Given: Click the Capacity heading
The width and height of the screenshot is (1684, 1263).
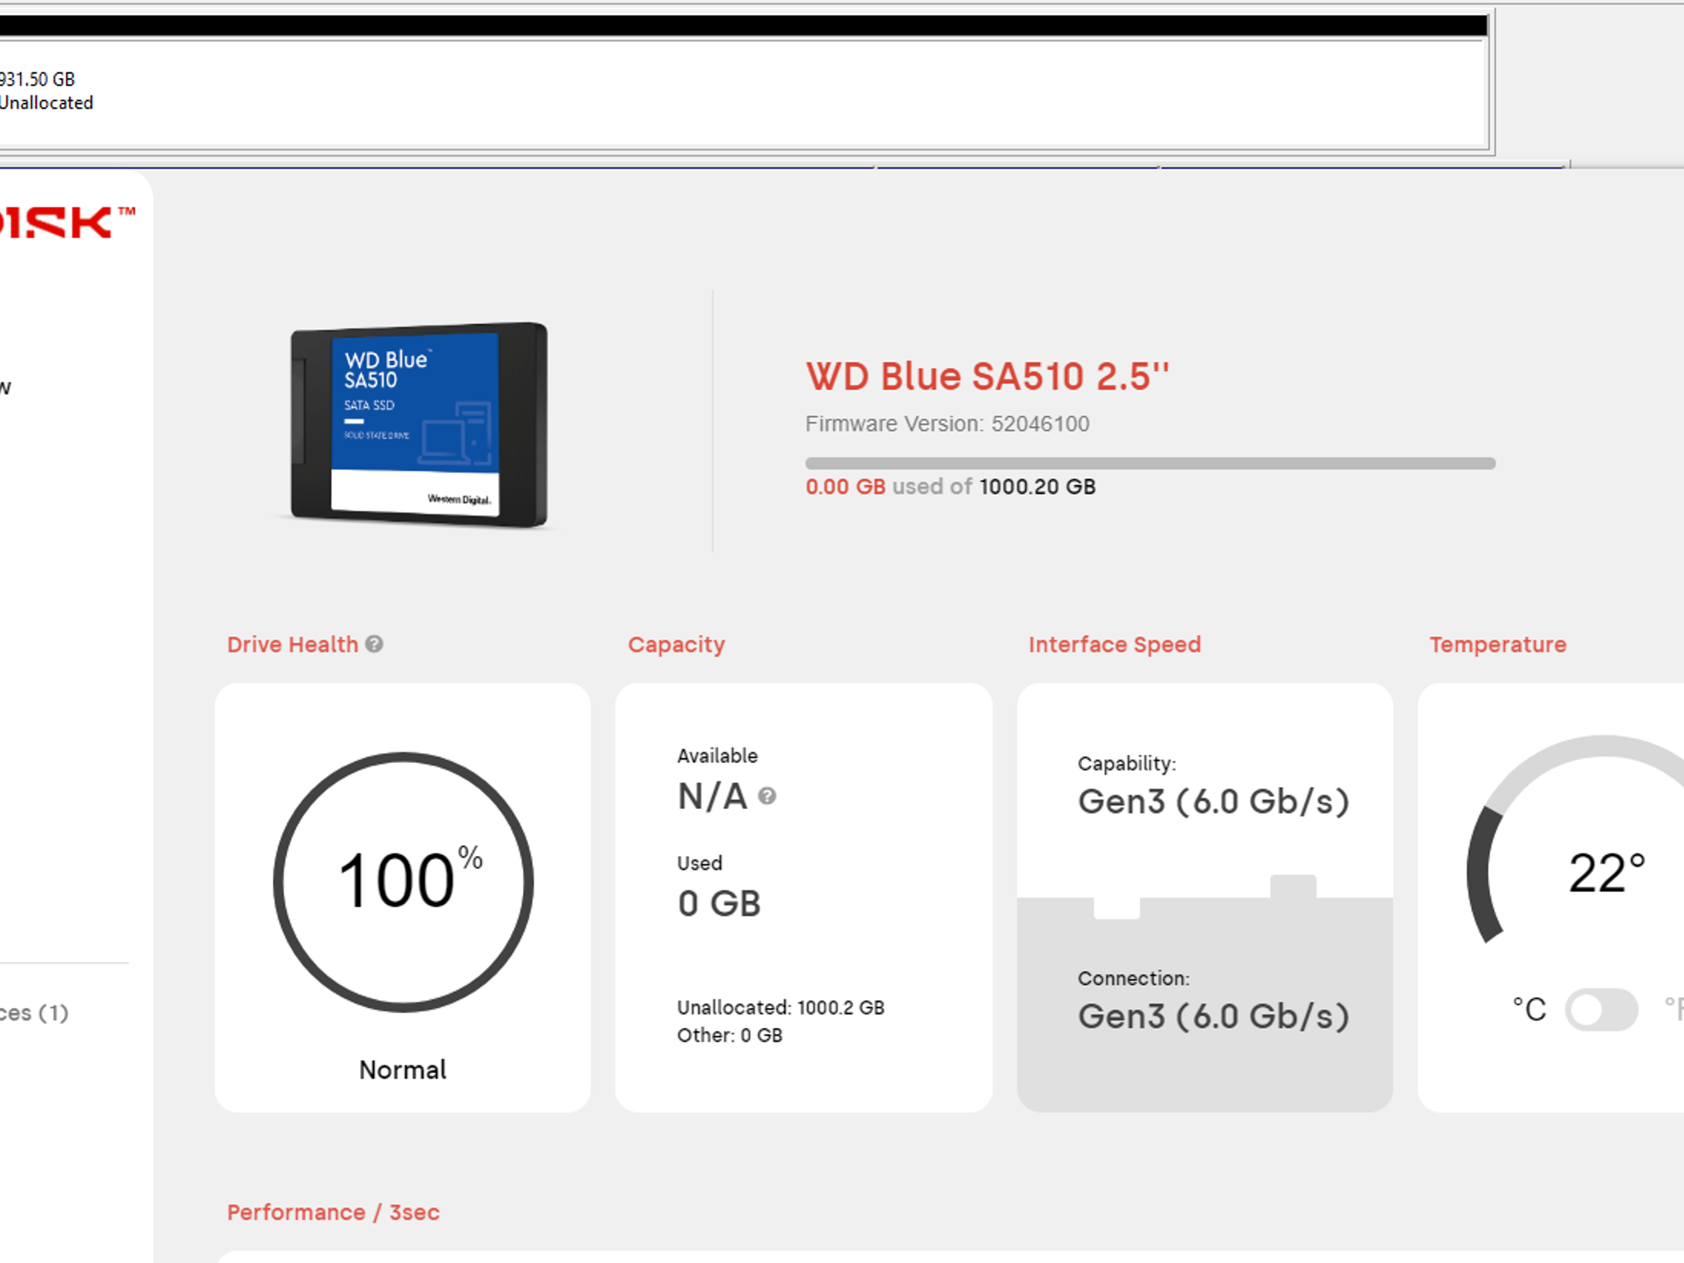Looking at the screenshot, I should (x=677, y=644).
